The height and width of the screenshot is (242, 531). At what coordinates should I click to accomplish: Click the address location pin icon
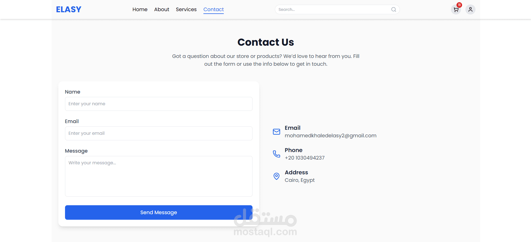pyautogui.click(x=276, y=176)
